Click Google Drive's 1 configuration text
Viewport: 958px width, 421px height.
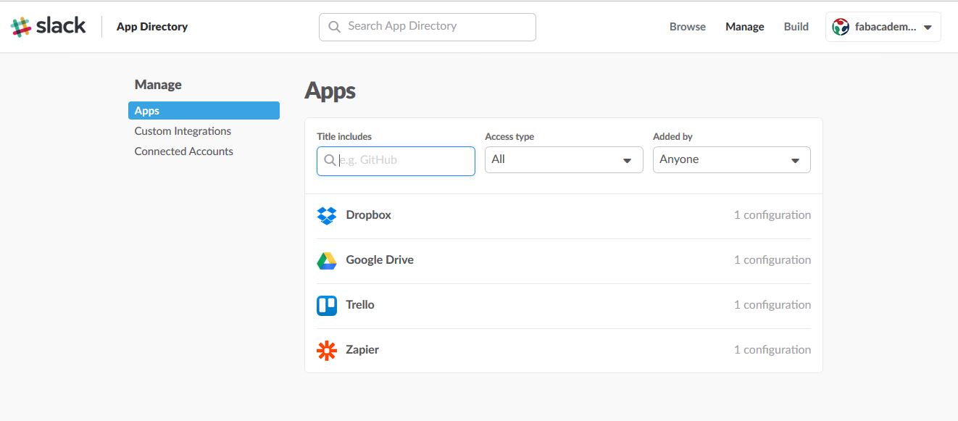772,260
